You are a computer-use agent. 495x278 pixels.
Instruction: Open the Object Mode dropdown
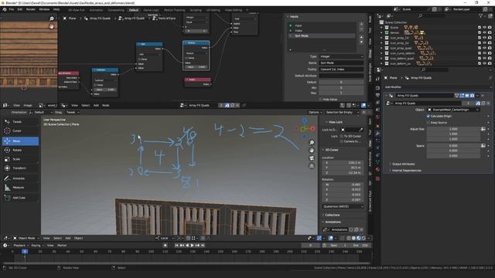pos(26,239)
